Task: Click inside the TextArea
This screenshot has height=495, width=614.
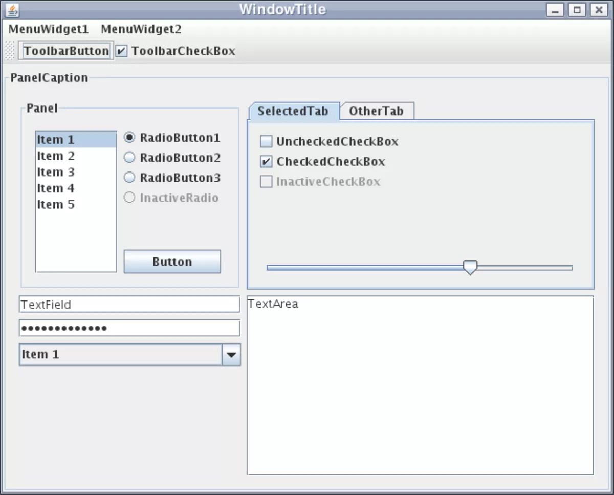Action: click(420, 384)
